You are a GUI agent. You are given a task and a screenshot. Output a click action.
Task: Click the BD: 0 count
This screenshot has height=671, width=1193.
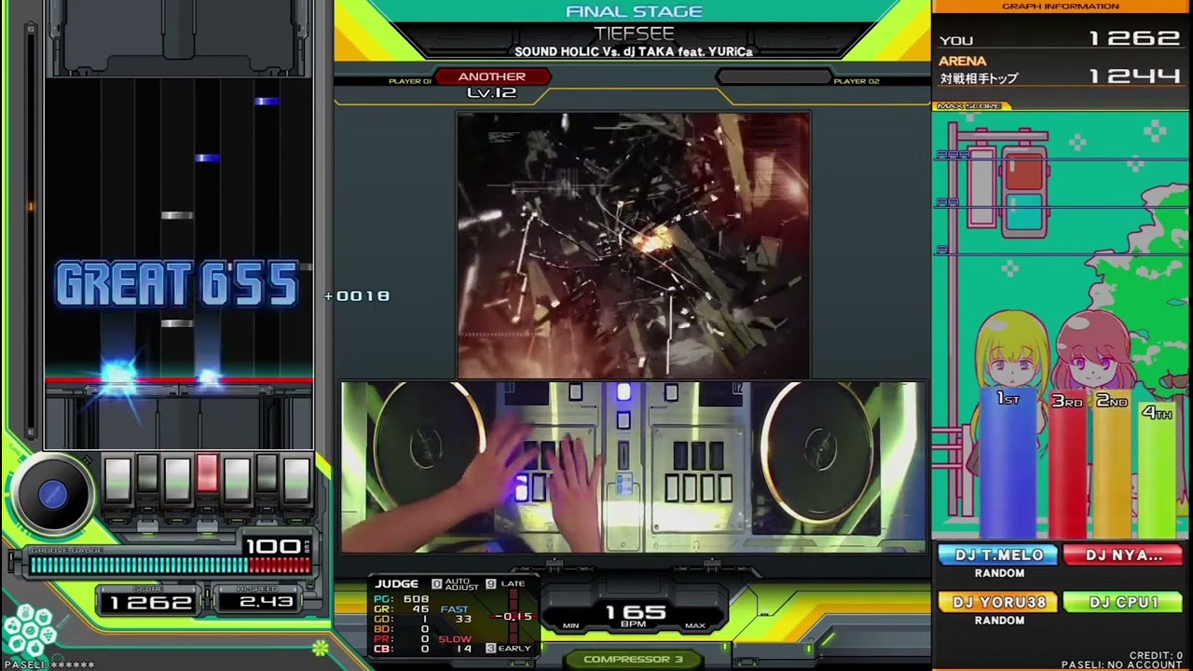click(x=401, y=629)
